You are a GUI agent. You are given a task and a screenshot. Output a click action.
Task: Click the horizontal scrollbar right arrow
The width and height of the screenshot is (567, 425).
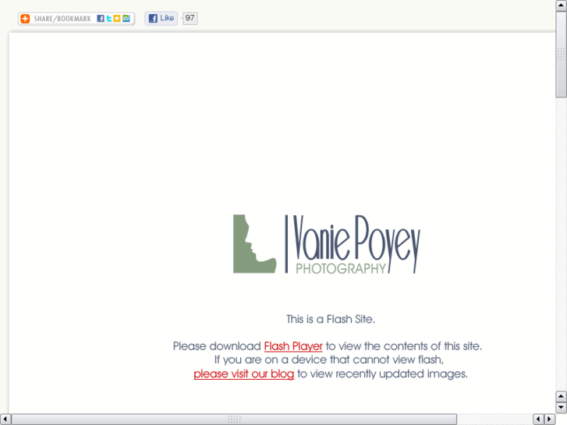point(550,420)
